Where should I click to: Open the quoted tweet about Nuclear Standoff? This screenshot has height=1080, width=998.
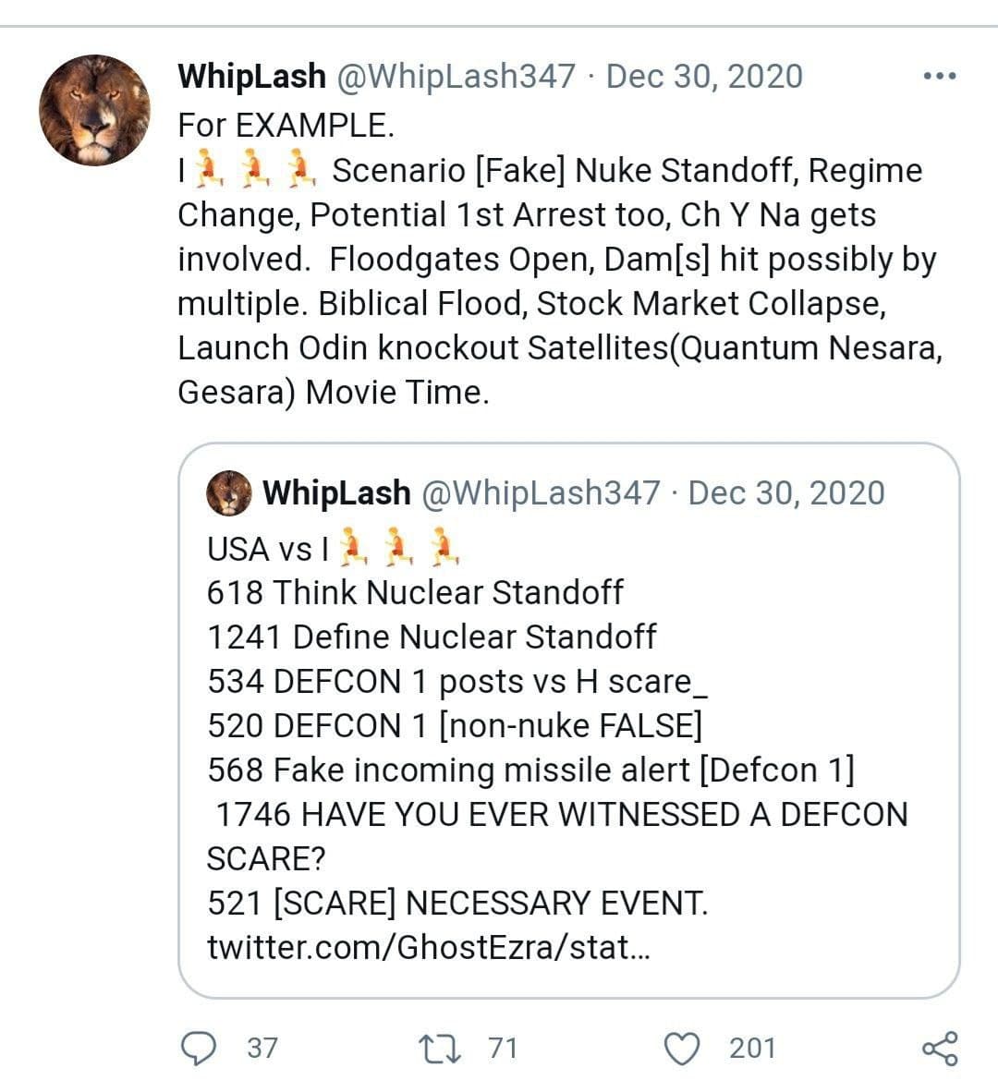[569, 721]
